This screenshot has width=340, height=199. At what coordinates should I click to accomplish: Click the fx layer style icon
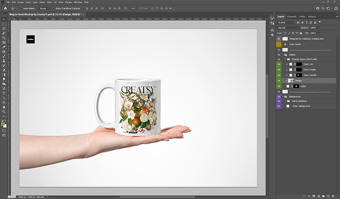pyautogui.click(x=309, y=196)
